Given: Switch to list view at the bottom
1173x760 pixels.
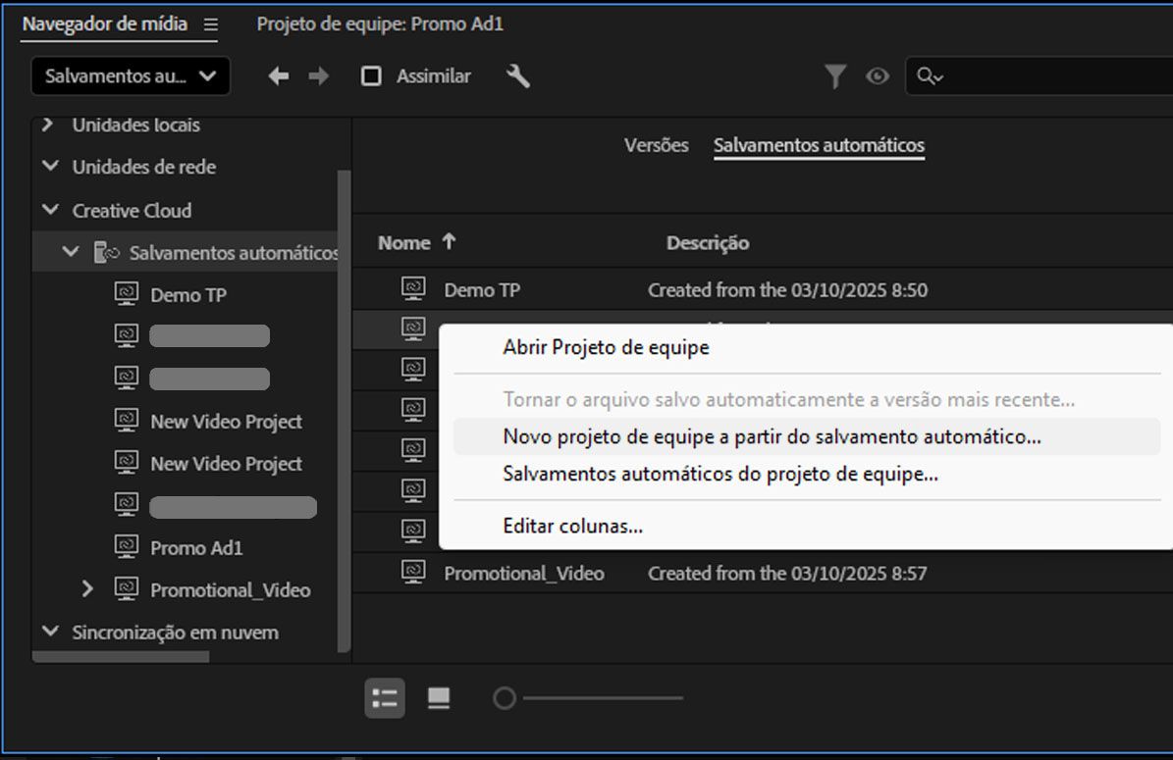Looking at the screenshot, I should click(x=384, y=698).
